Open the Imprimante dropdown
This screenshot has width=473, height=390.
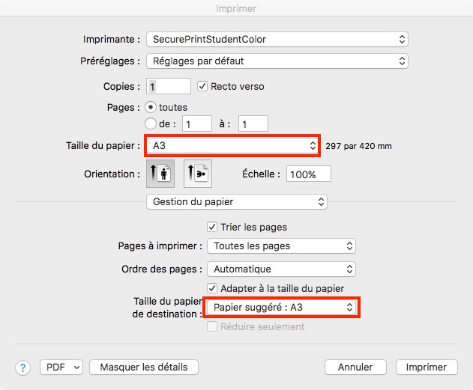277,39
